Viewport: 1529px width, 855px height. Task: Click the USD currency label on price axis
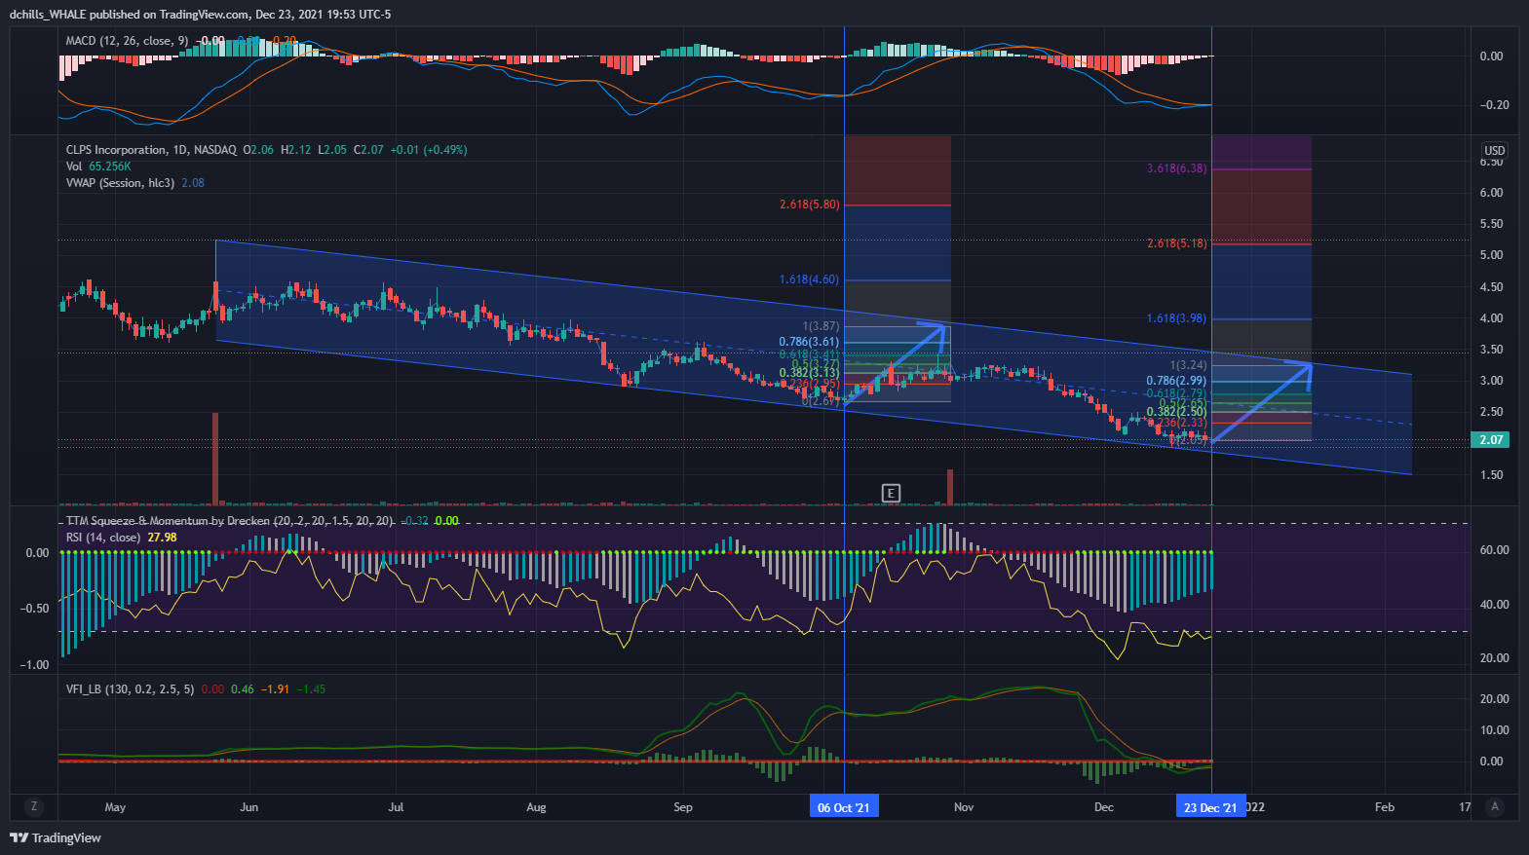tap(1495, 150)
